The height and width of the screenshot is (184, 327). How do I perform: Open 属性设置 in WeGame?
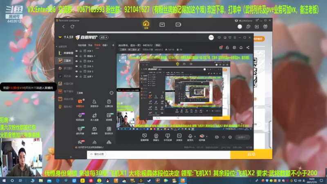point(97,154)
